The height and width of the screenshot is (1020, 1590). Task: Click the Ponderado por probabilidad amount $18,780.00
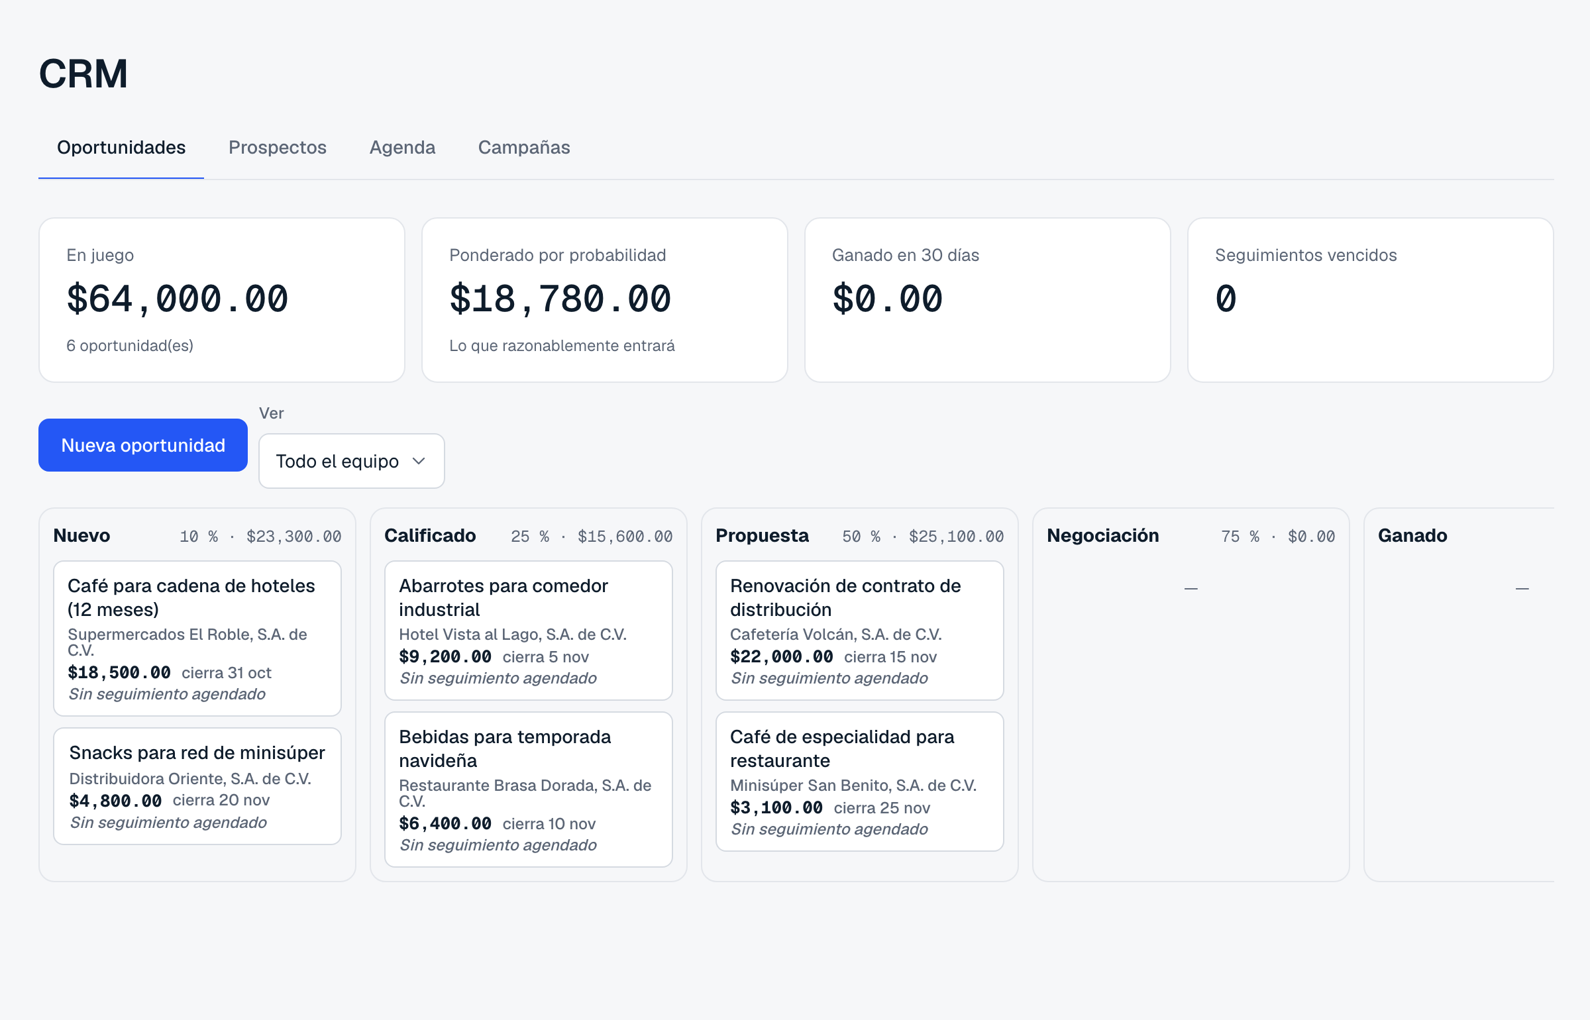tap(560, 299)
